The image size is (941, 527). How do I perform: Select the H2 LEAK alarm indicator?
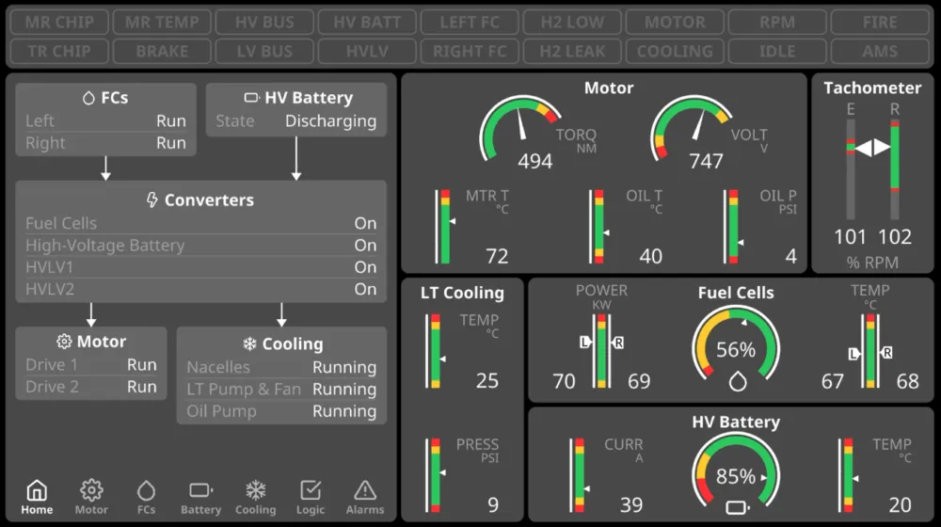572,51
